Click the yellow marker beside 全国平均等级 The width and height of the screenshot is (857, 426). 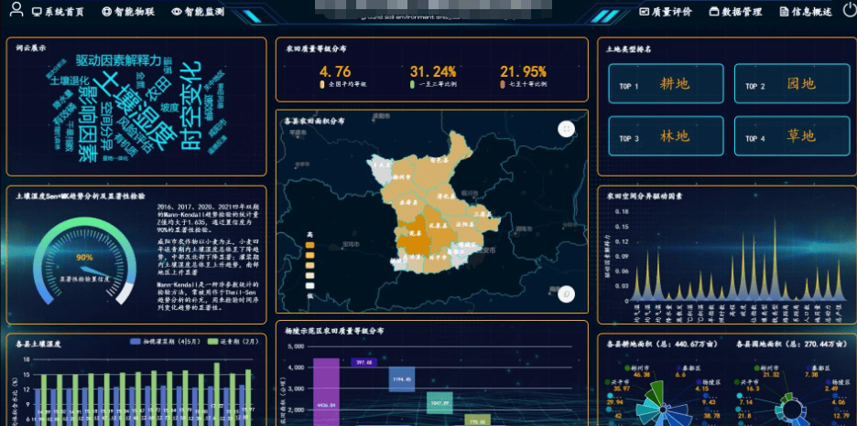click(x=322, y=84)
